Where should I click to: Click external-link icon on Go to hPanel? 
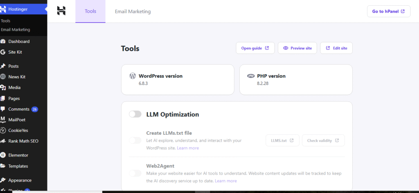click(x=403, y=11)
